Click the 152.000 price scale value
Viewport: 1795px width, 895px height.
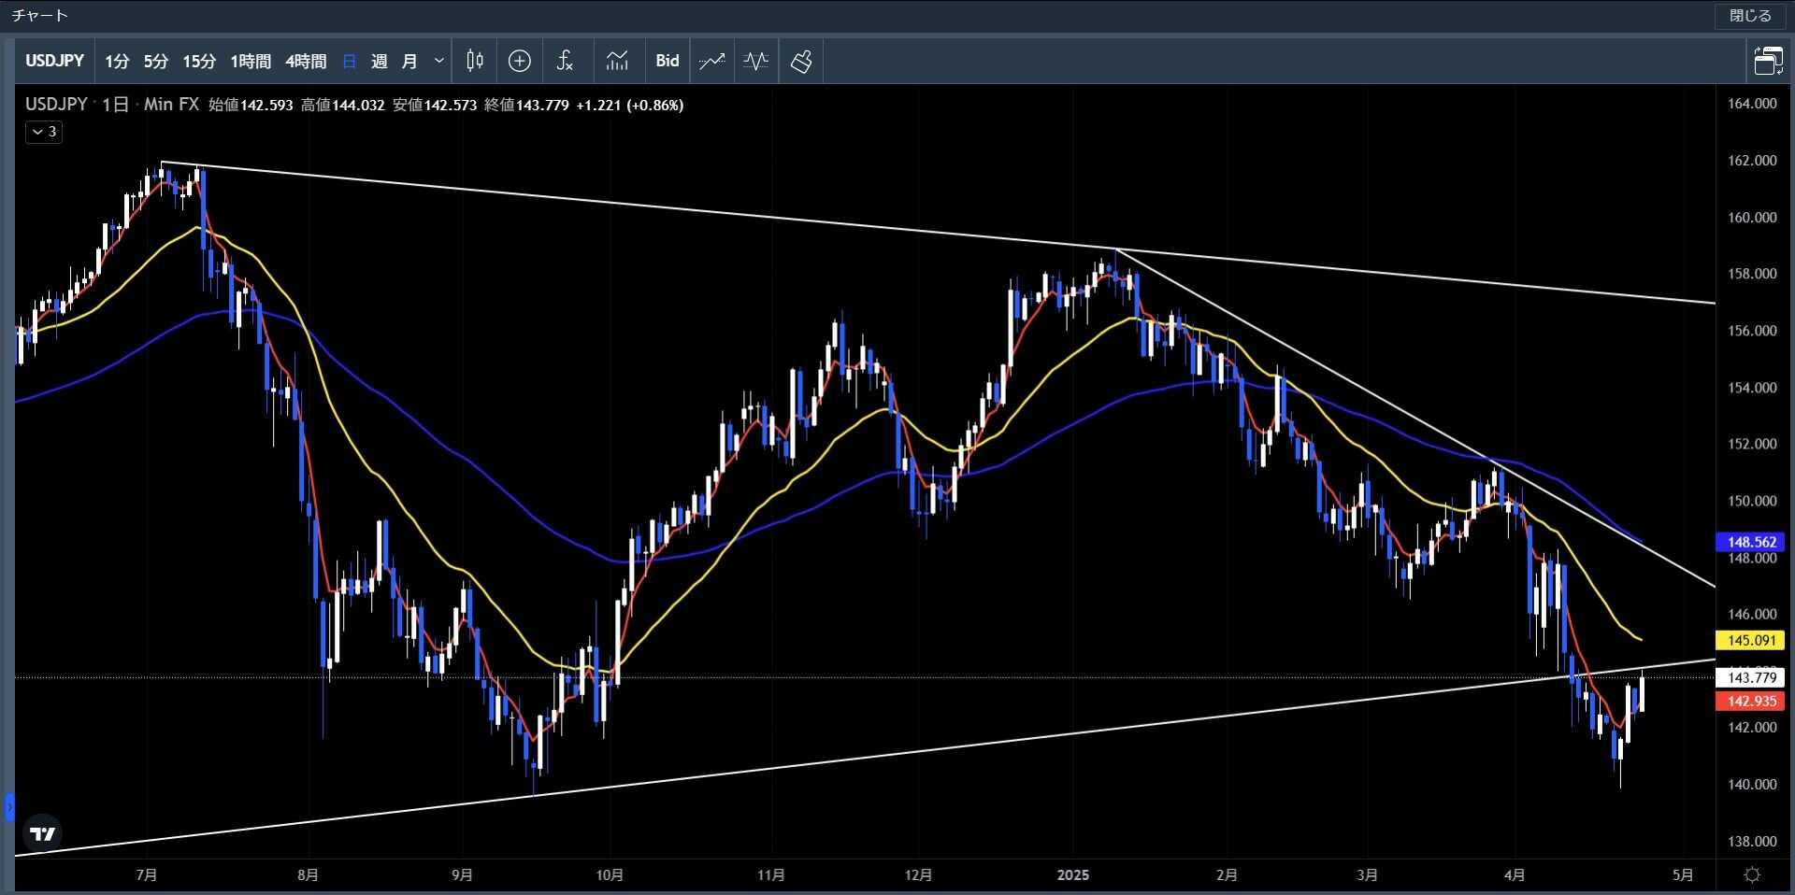(x=1752, y=444)
